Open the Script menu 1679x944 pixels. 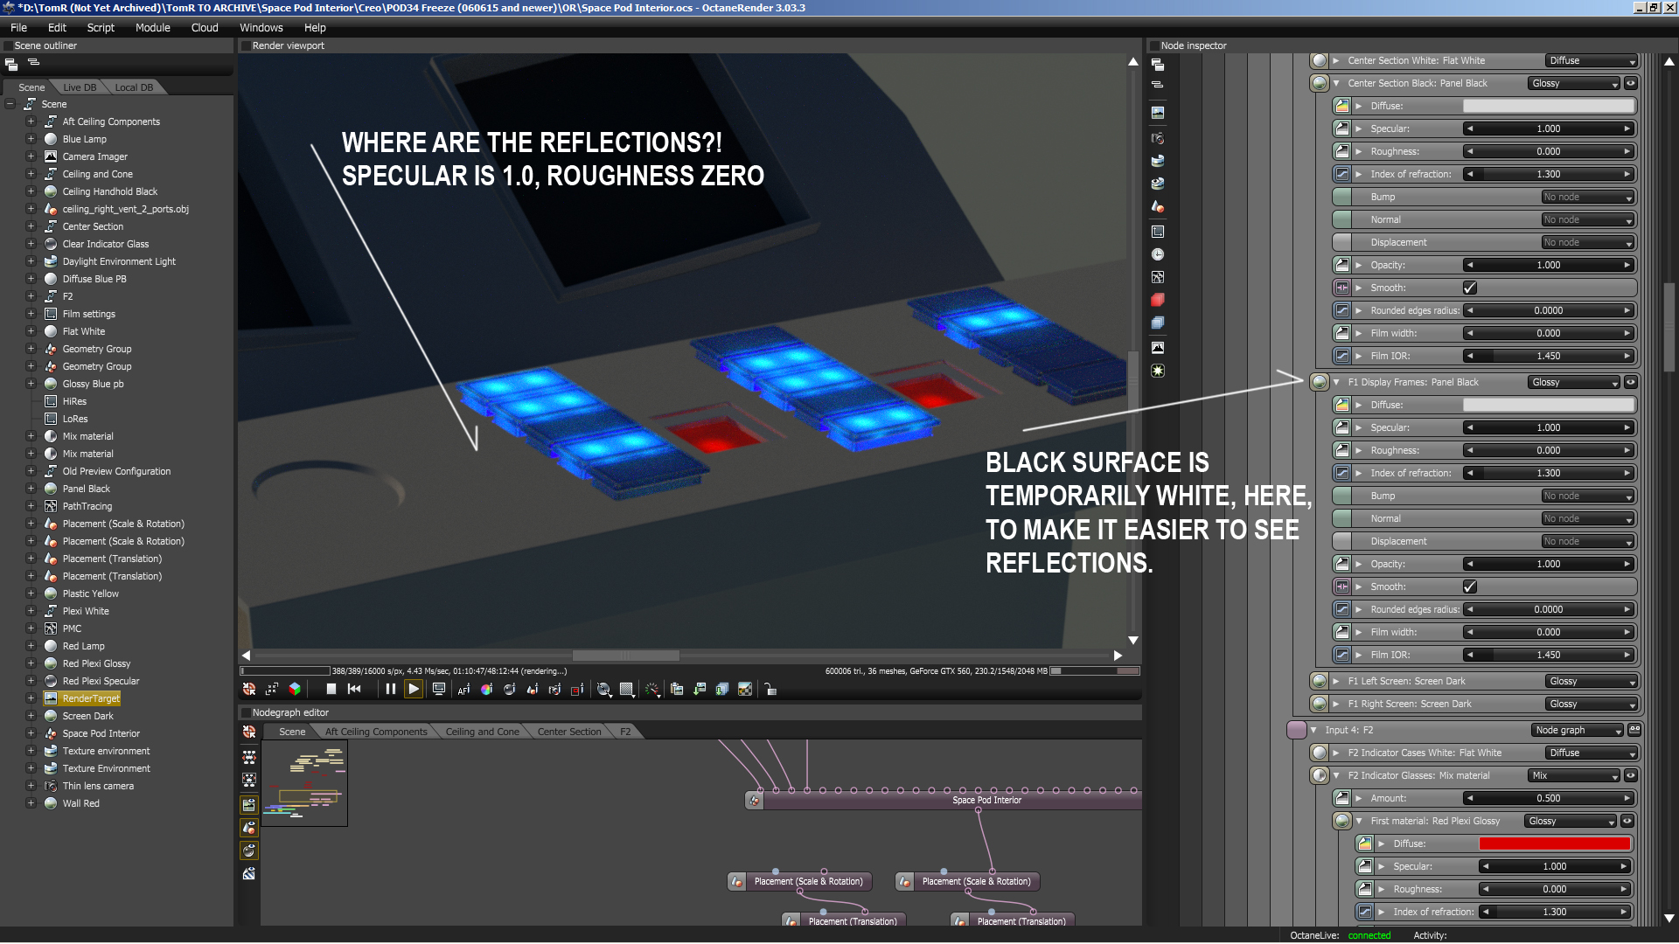tap(101, 28)
